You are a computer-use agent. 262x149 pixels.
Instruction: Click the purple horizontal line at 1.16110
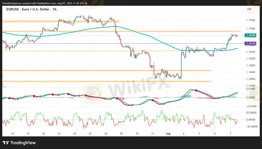pyautogui.click(x=123, y=43)
